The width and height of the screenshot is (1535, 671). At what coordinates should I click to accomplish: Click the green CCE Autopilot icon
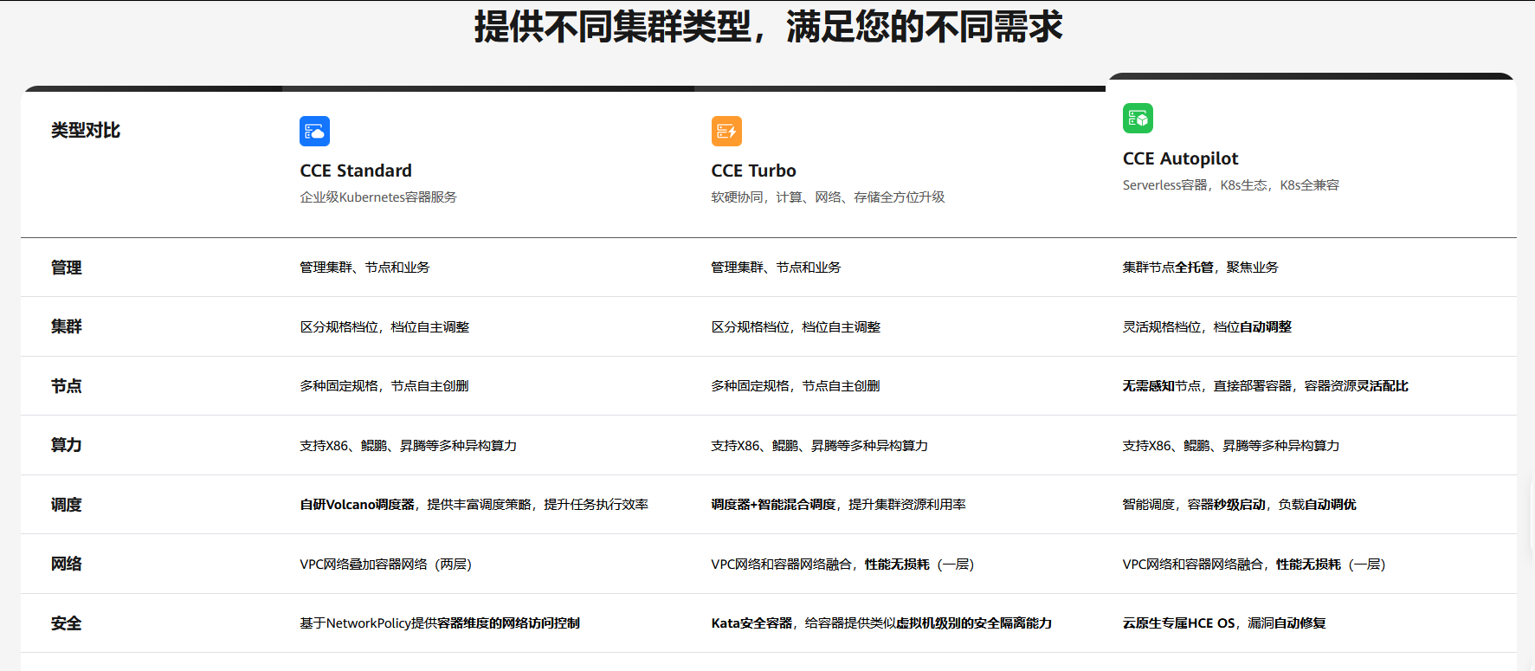tap(1138, 119)
